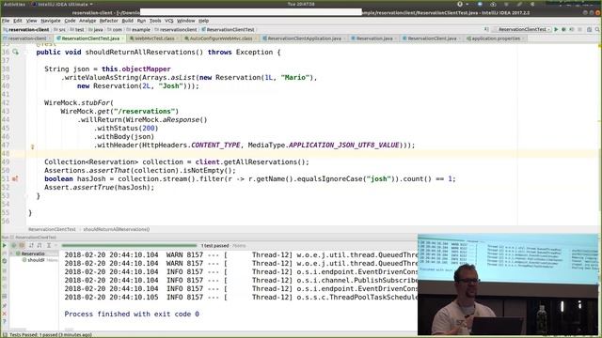Image resolution: width=602 pixels, height=338 pixels.
Task: Select the reservation-client editor tab
Action: click(x=27, y=38)
